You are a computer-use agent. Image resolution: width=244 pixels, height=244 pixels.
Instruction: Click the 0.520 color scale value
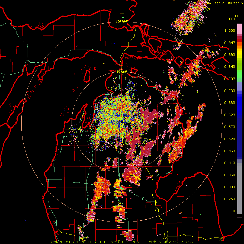(x=230, y=139)
